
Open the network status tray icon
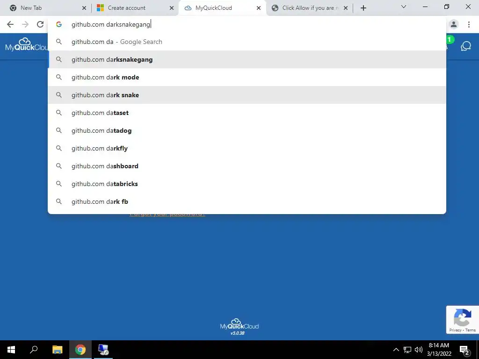click(407, 350)
